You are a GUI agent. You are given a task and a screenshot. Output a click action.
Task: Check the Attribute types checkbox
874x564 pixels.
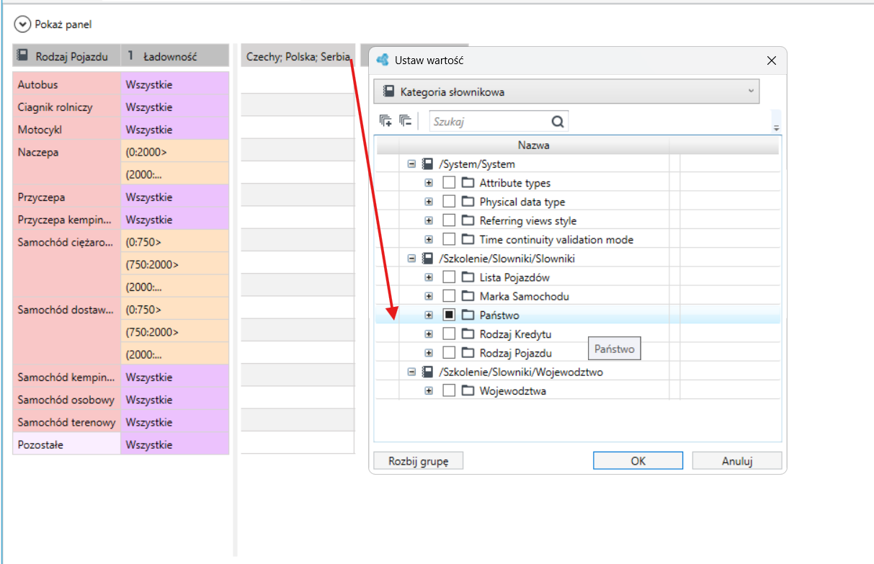click(x=449, y=183)
